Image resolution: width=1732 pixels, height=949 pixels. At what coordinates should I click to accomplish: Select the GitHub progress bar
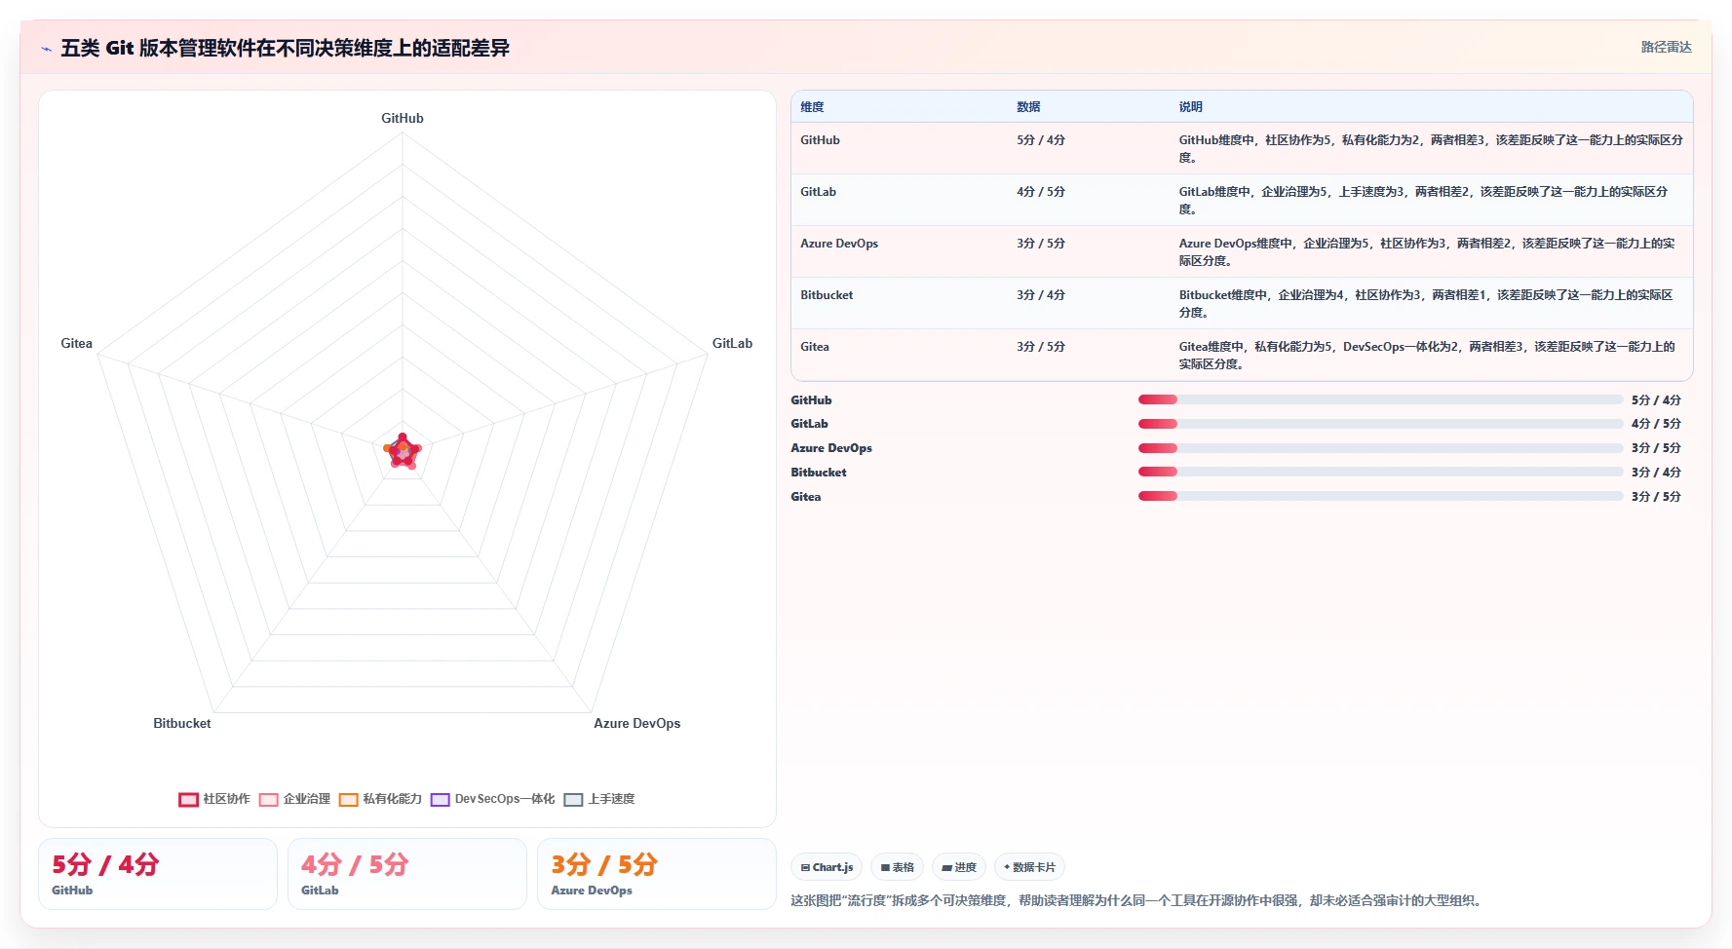click(1380, 399)
